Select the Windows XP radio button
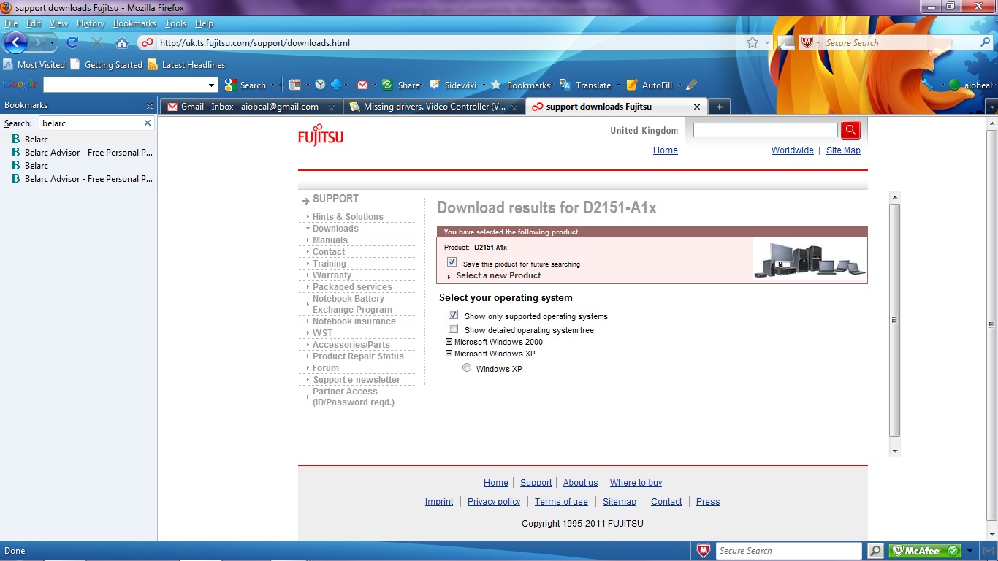 (x=467, y=368)
